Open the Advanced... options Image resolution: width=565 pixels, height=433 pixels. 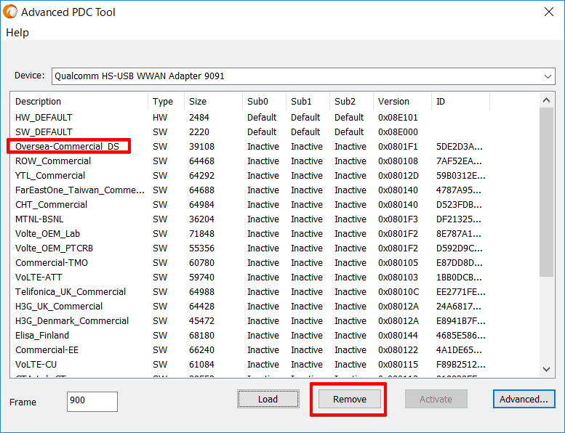524,399
